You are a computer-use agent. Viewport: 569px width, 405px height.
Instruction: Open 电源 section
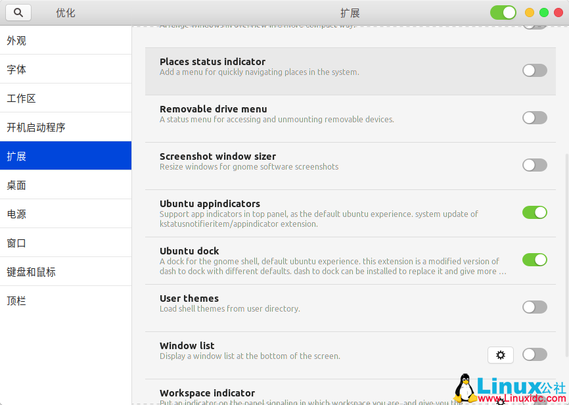coord(66,214)
